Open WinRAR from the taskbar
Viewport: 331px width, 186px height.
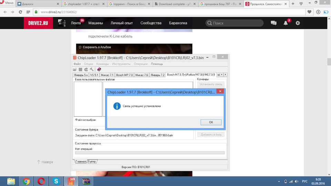click(86, 181)
